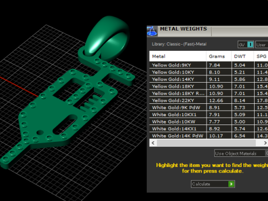The image size is (268, 201).
Task: Select the Yellow Gold:18KY R... row
Action: click(x=209, y=93)
